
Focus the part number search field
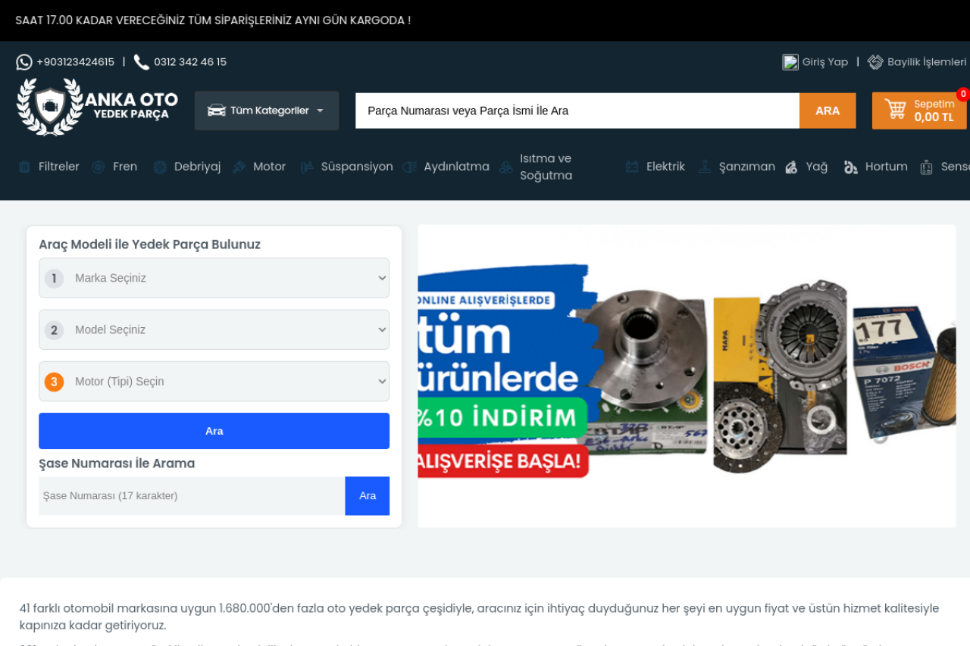(577, 111)
